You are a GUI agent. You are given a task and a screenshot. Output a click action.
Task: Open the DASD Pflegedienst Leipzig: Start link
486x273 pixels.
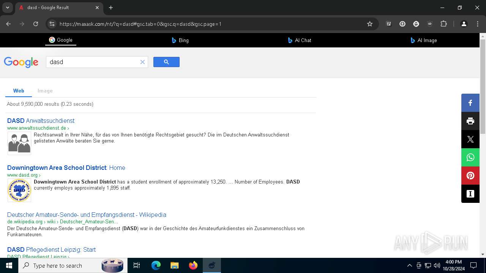pos(51,249)
